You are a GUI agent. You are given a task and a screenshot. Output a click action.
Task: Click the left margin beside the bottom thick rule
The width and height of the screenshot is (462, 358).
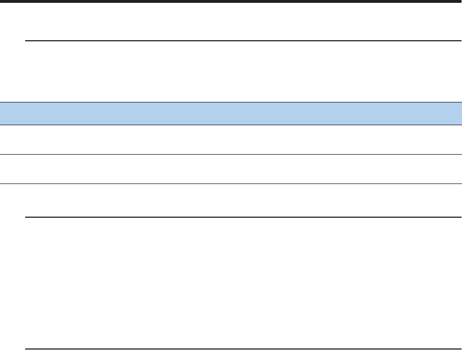(12, 349)
